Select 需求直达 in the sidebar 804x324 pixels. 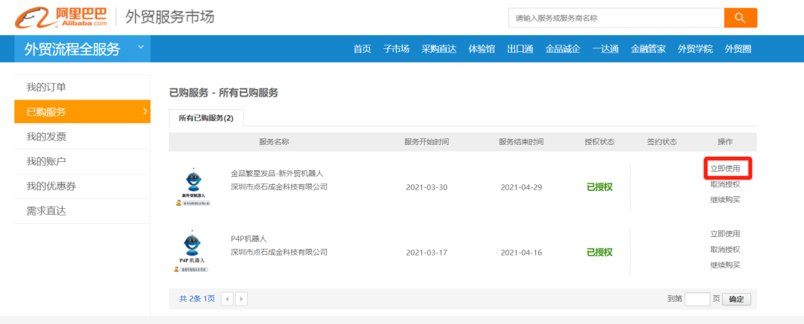tap(82, 211)
